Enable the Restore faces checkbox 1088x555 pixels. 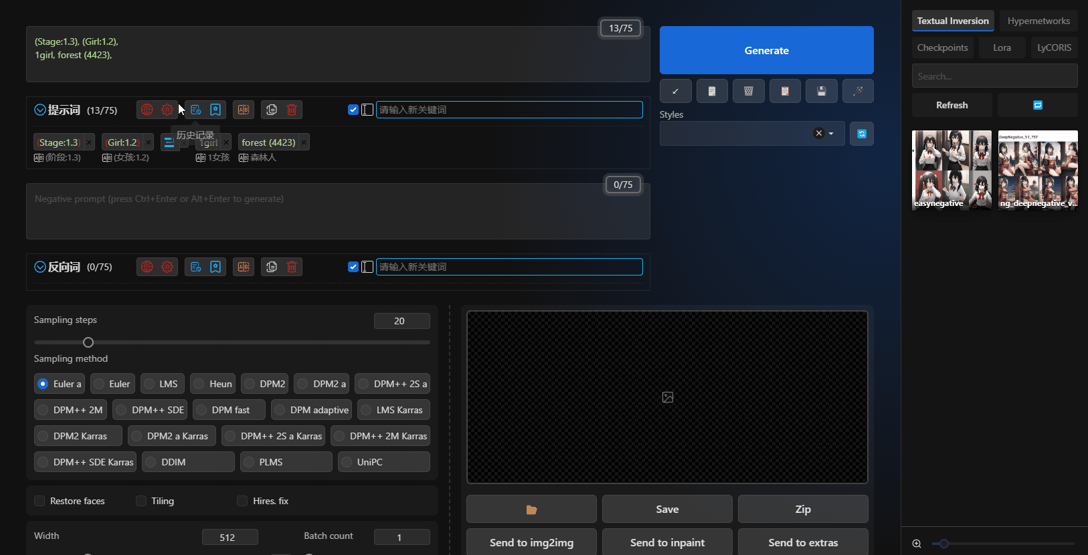(40, 501)
